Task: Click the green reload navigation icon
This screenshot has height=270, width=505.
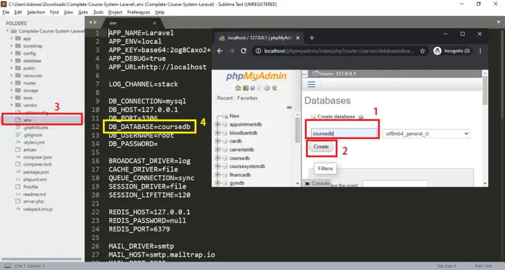Action: (275, 88)
